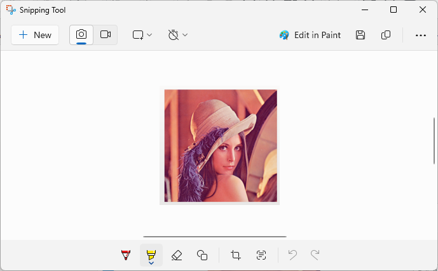Close the Snipping Tool window
The image size is (438, 271).
[423, 10]
